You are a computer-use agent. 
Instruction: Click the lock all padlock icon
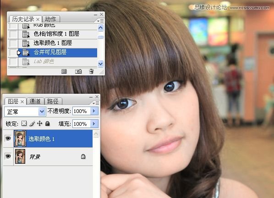point(47,123)
